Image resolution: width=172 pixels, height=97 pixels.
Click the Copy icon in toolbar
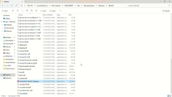[18, 11]
